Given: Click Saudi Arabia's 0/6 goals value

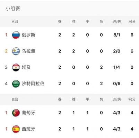Looking at the screenshot, I should coord(117,83).
